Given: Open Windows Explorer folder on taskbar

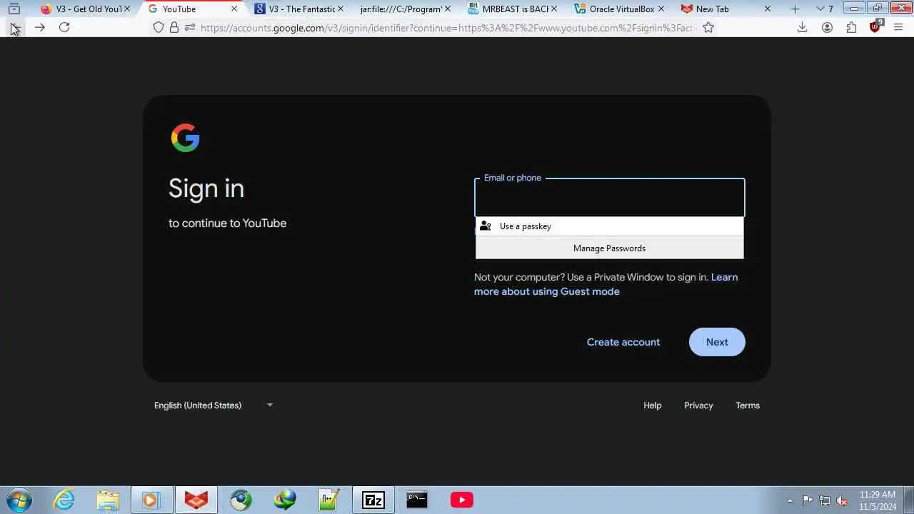Looking at the screenshot, I should click(x=108, y=500).
